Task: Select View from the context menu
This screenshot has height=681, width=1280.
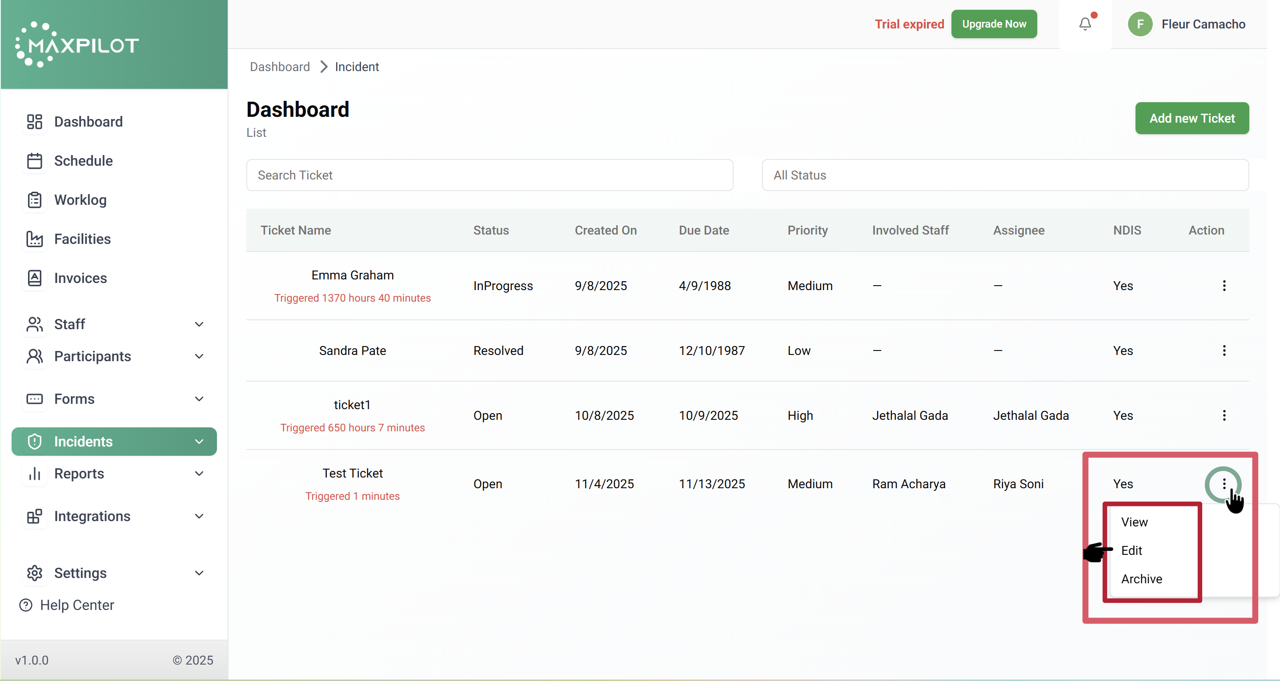Action: [1134, 522]
